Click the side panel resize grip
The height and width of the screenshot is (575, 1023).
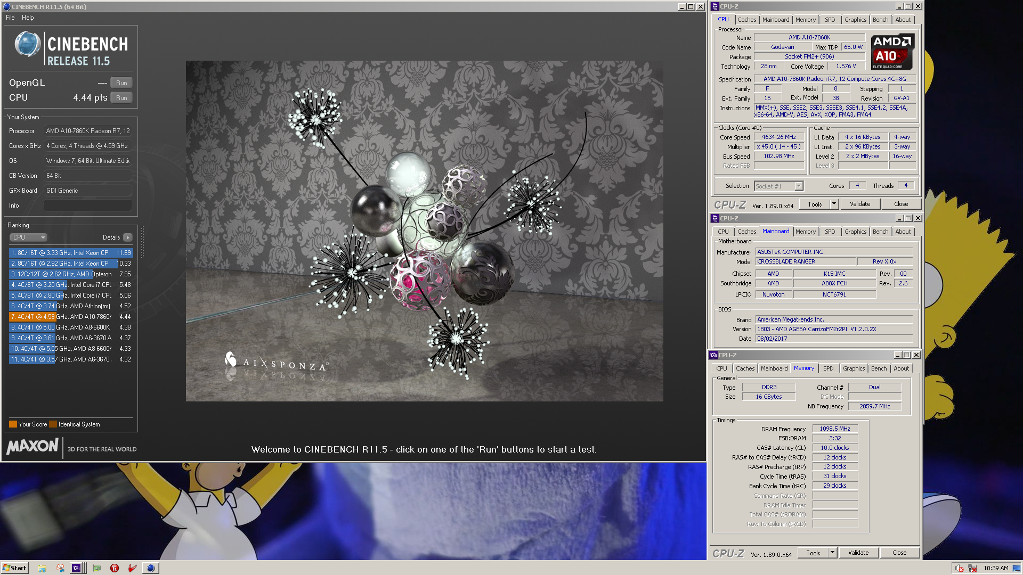142,241
